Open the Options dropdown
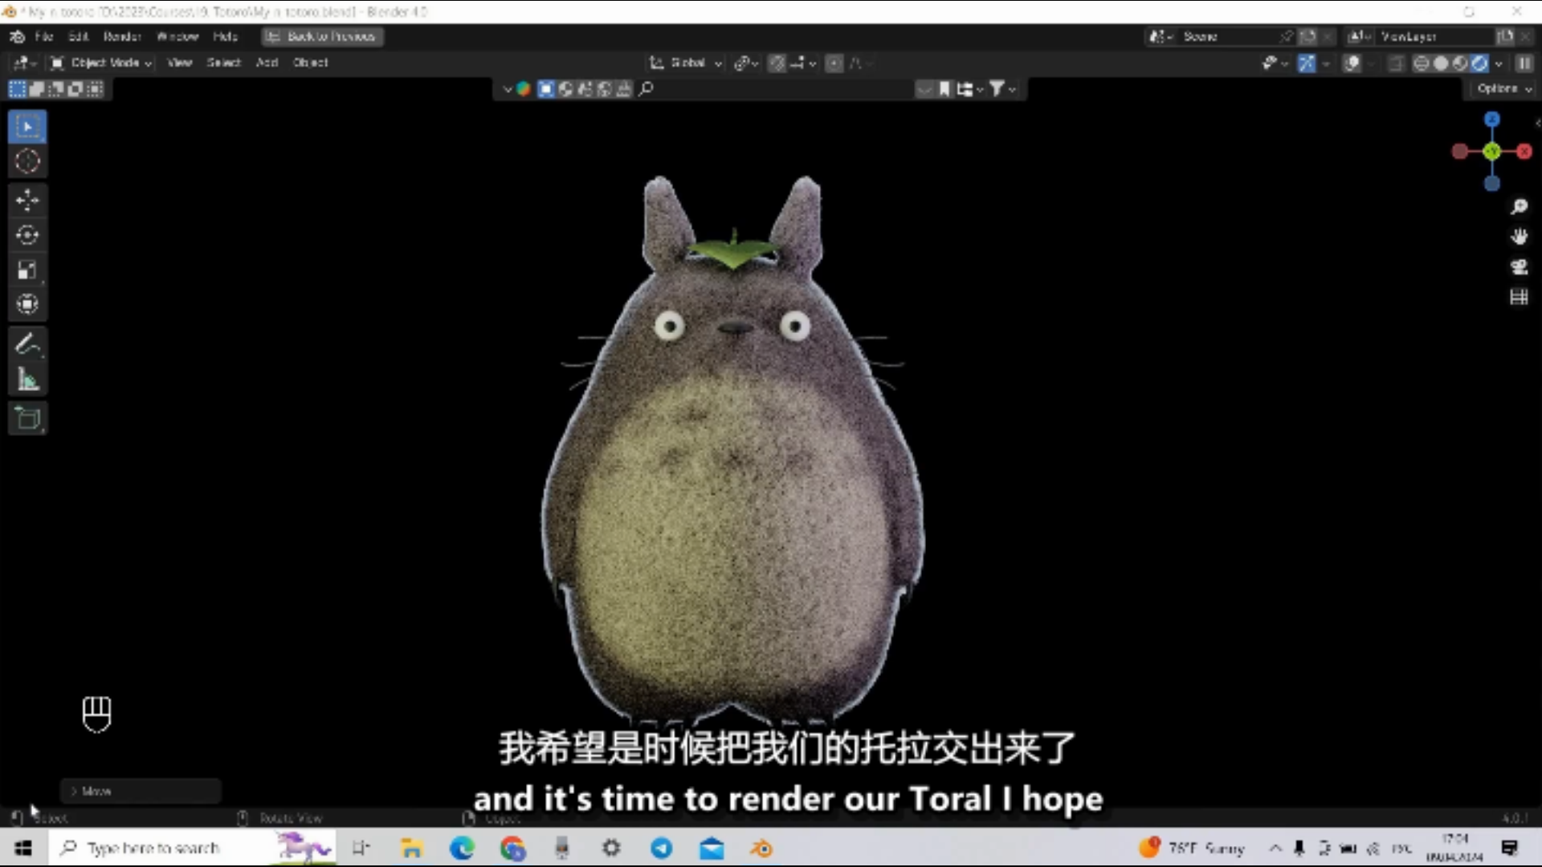 tap(1503, 88)
